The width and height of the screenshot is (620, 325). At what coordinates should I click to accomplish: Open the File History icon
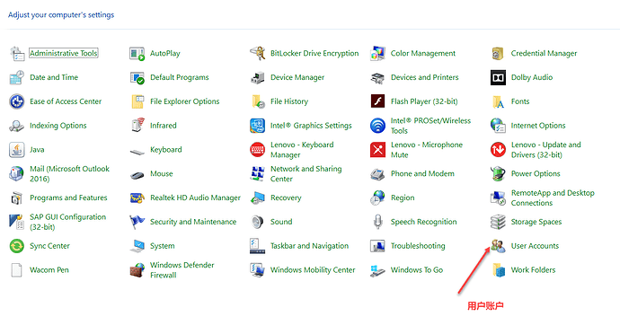258,101
